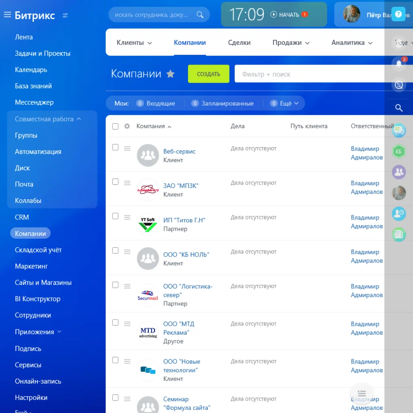The image size is (413, 413).
Task: Open the search magnifier in right sidebar
Action: 398,108
